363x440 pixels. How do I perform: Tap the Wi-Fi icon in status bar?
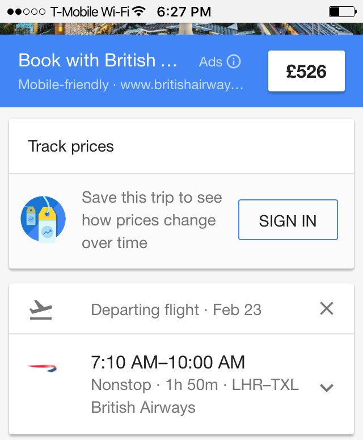point(138,11)
